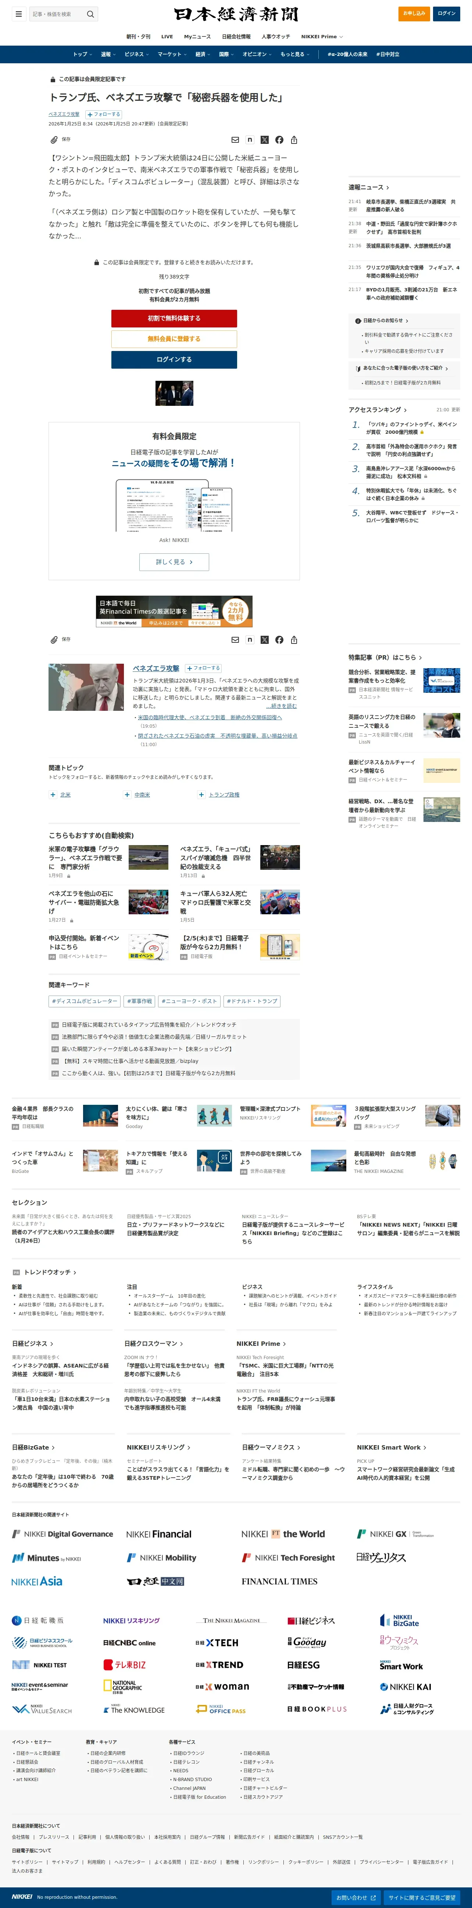Image resolution: width=472 pixels, height=1908 pixels.
Task: Follow the 北米 topic with its plus
Action: click(53, 794)
